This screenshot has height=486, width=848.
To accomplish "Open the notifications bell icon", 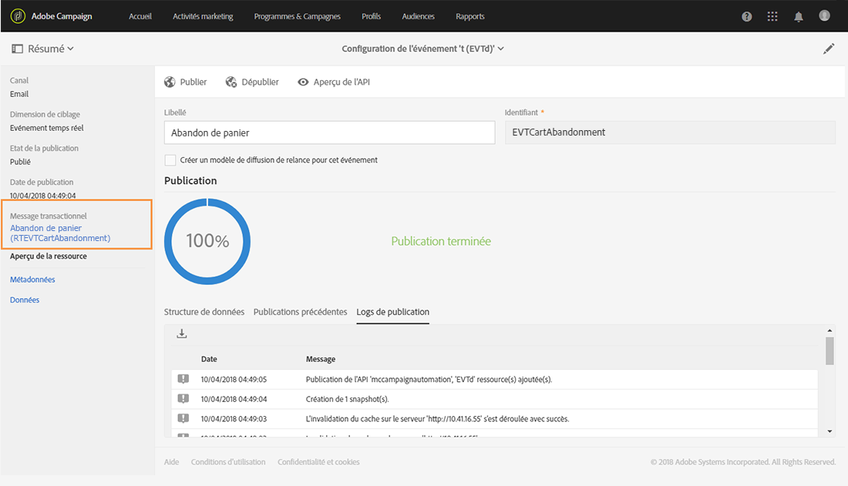I will pyautogui.click(x=798, y=16).
